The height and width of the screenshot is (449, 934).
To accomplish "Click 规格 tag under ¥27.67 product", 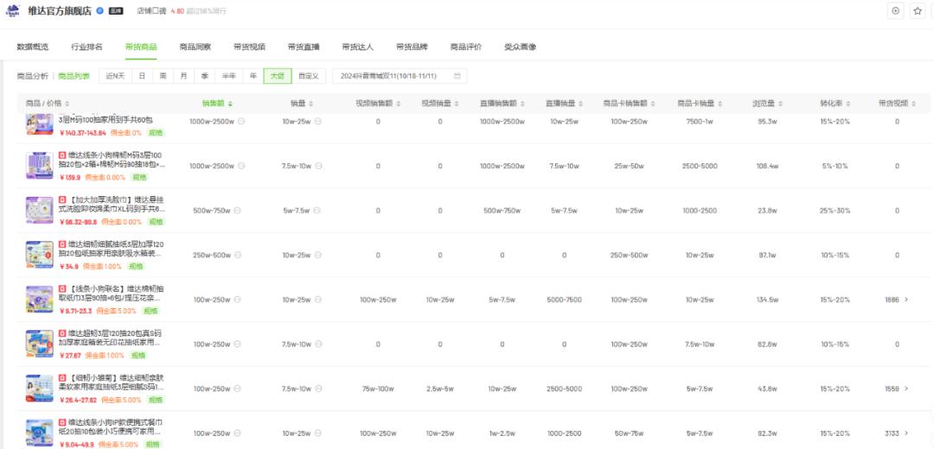I will (x=138, y=356).
